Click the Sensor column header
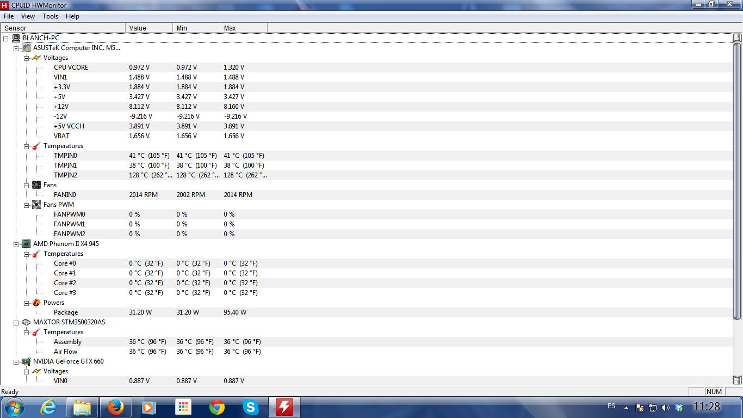The image size is (743, 418). (x=63, y=28)
